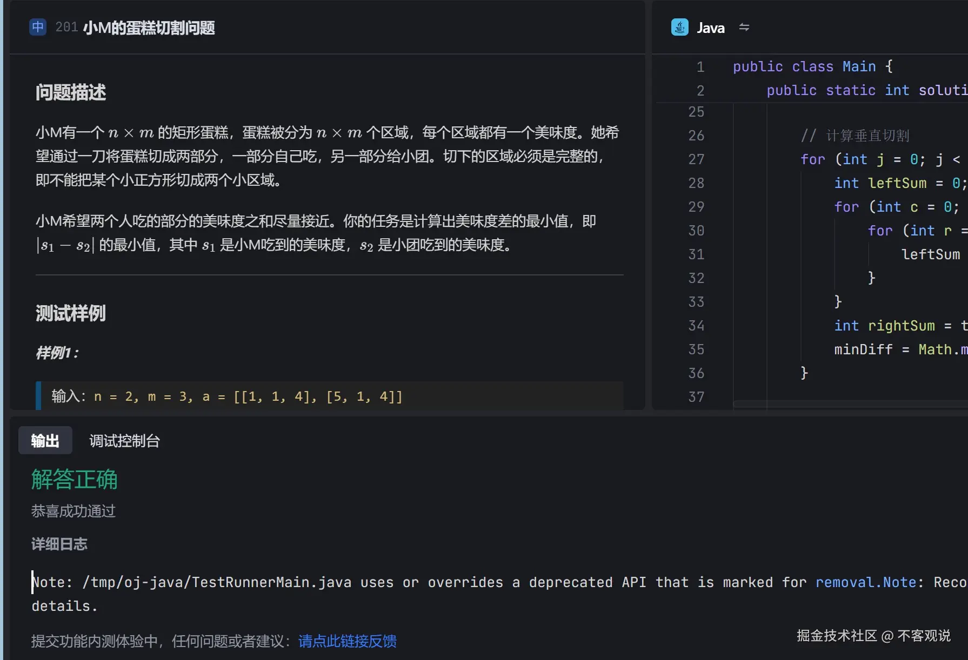968x660 pixels.
Task: Click the language swap arrows icon
Action: 745,28
